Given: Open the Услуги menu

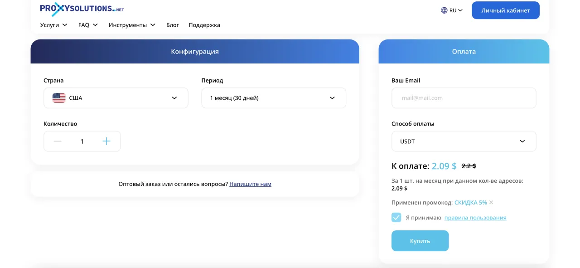Looking at the screenshot, I should [53, 25].
